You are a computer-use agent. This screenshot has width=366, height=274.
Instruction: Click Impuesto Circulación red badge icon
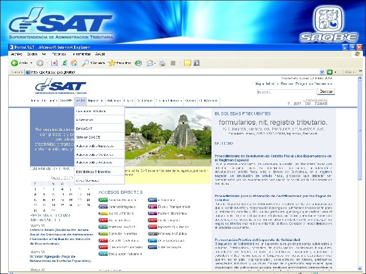[x=152, y=227]
